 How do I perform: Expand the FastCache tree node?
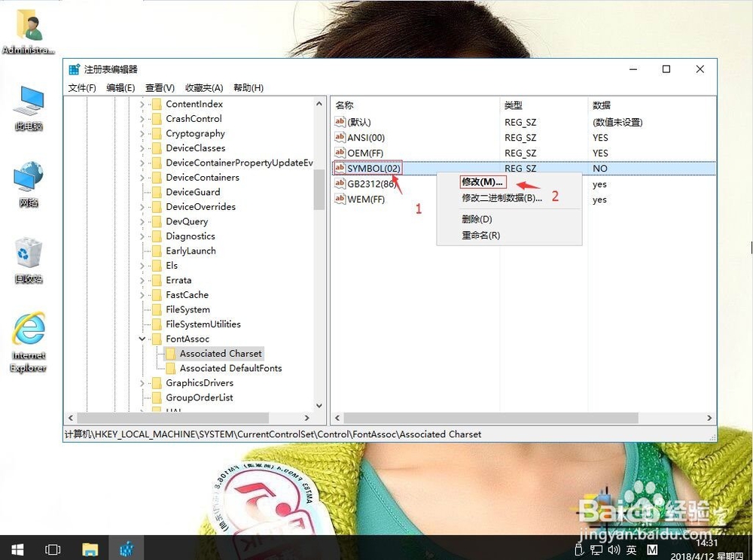click(x=142, y=295)
